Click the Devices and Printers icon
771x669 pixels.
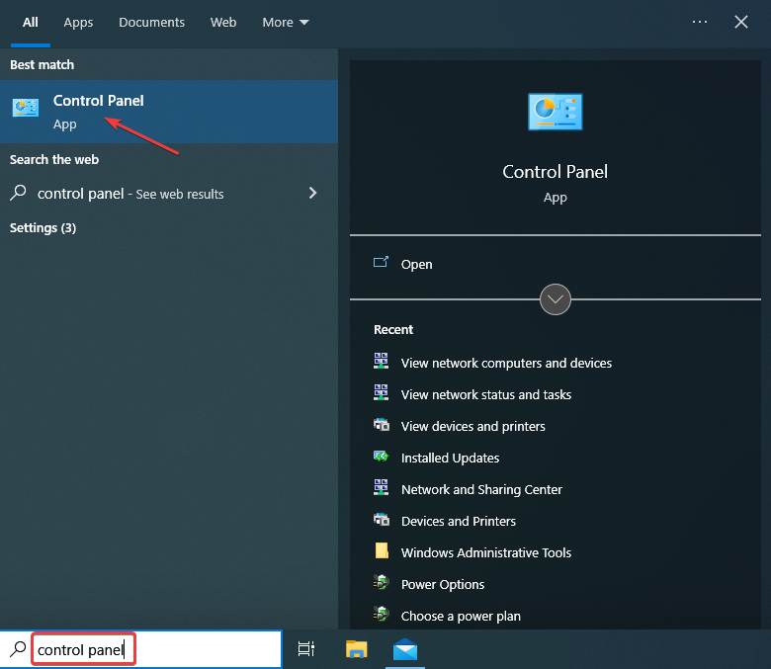(x=382, y=519)
